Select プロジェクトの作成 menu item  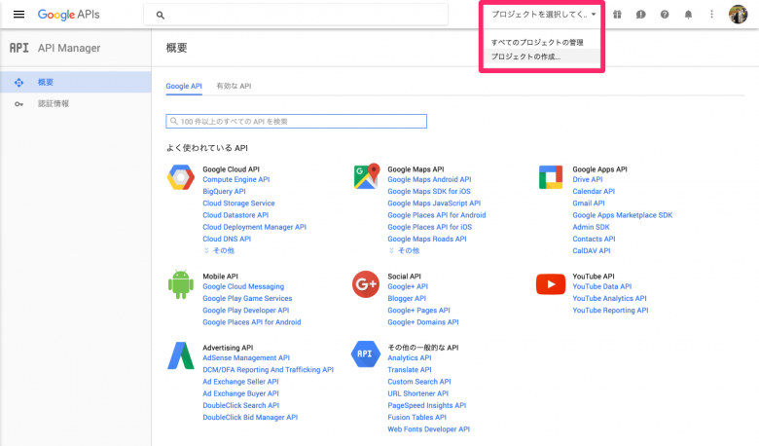(x=542, y=56)
